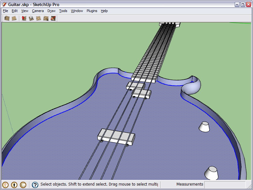253x190 pixels.
Task: Show the Instructor via question mark icon
Action: coord(35,185)
